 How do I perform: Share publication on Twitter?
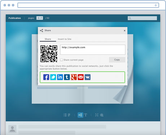click(53, 77)
